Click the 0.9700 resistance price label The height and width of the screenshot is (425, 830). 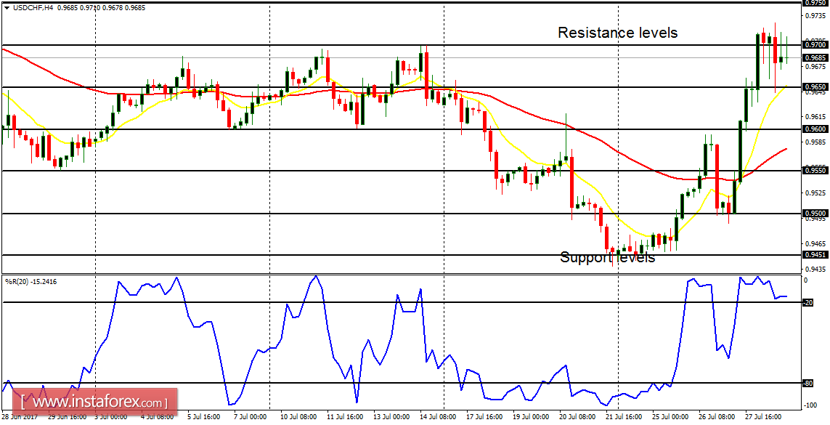point(815,46)
